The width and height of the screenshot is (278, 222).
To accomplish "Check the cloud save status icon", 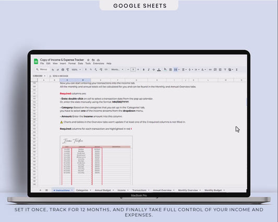I will click(x=98, y=60).
